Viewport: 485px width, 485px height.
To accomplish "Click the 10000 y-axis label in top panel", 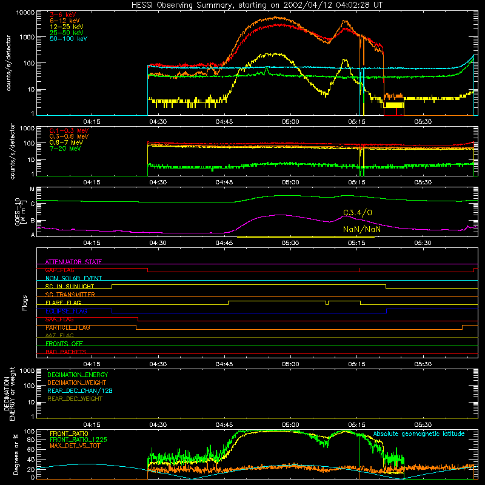I will [25, 13].
